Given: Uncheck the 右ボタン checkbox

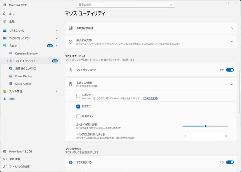Looking at the screenshot, I should click(x=78, y=107).
